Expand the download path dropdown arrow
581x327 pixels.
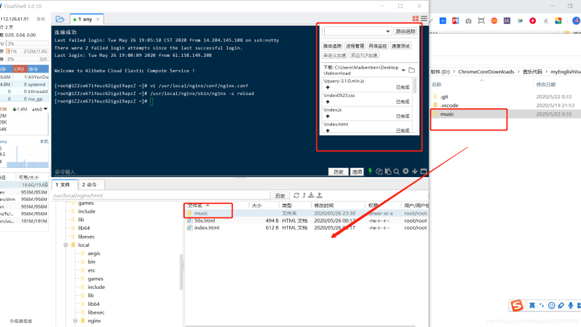pyautogui.click(x=403, y=70)
